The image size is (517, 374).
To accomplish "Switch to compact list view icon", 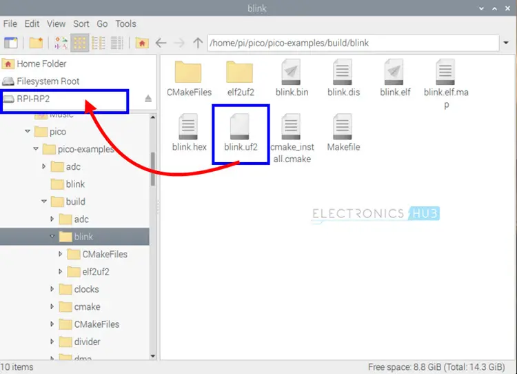I will (98, 43).
